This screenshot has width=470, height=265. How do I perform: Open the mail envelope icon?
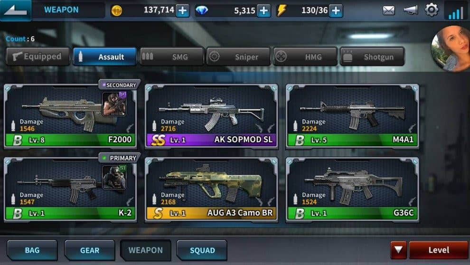point(388,11)
